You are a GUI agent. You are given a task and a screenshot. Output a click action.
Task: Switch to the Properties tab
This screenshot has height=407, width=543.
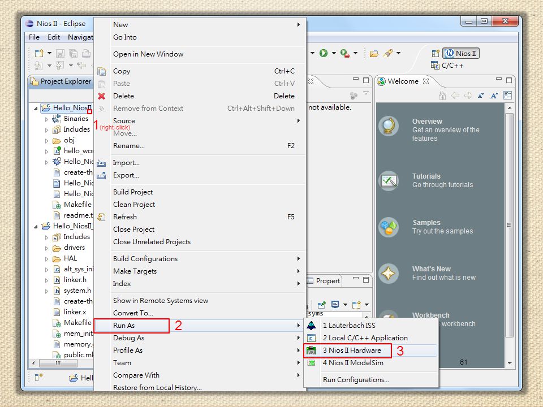click(324, 281)
